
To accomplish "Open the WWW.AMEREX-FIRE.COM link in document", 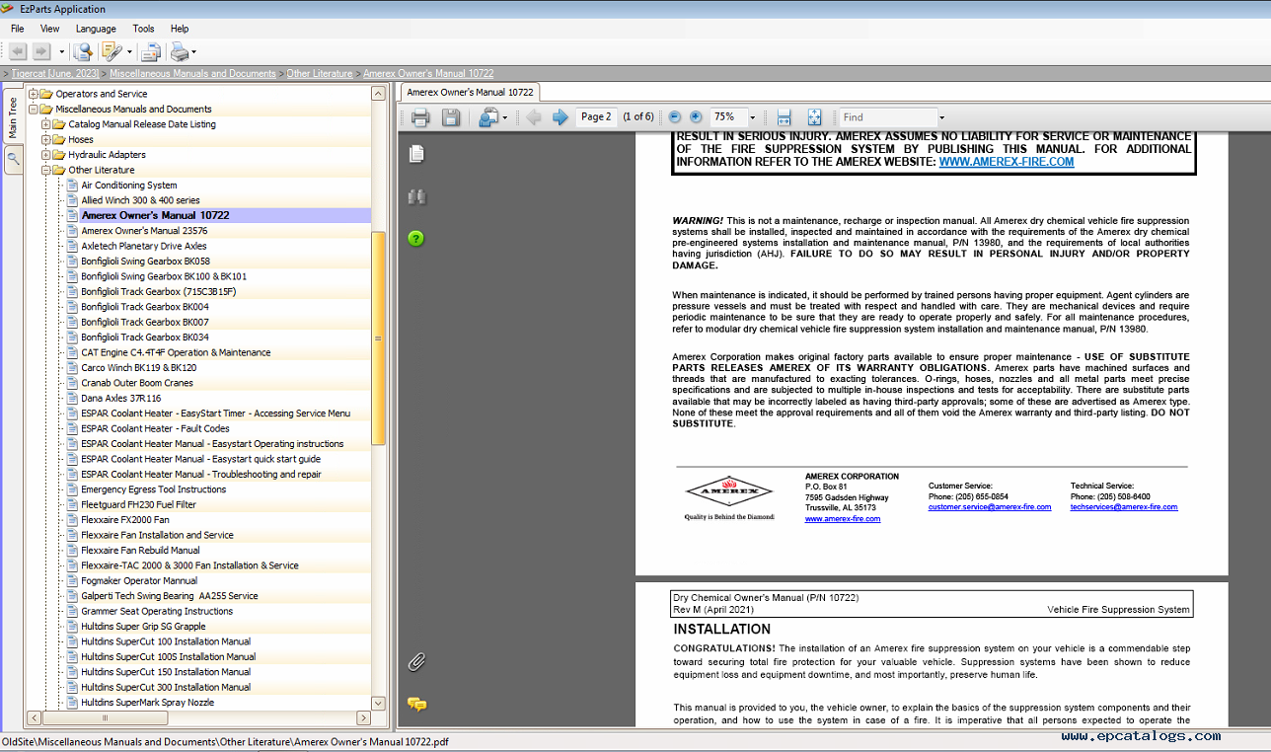I will point(1006,162).
